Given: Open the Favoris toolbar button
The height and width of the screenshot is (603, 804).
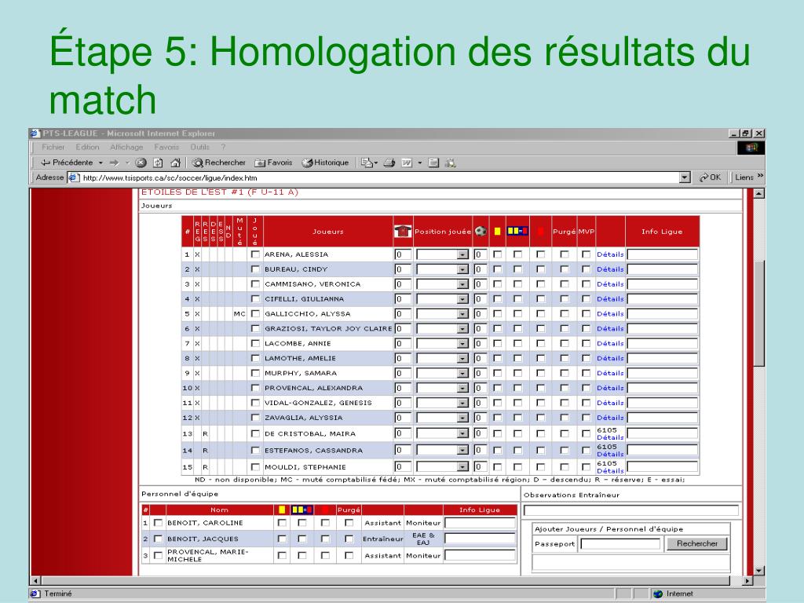Looking at the screenshot, I should click(x=273, y=163).
